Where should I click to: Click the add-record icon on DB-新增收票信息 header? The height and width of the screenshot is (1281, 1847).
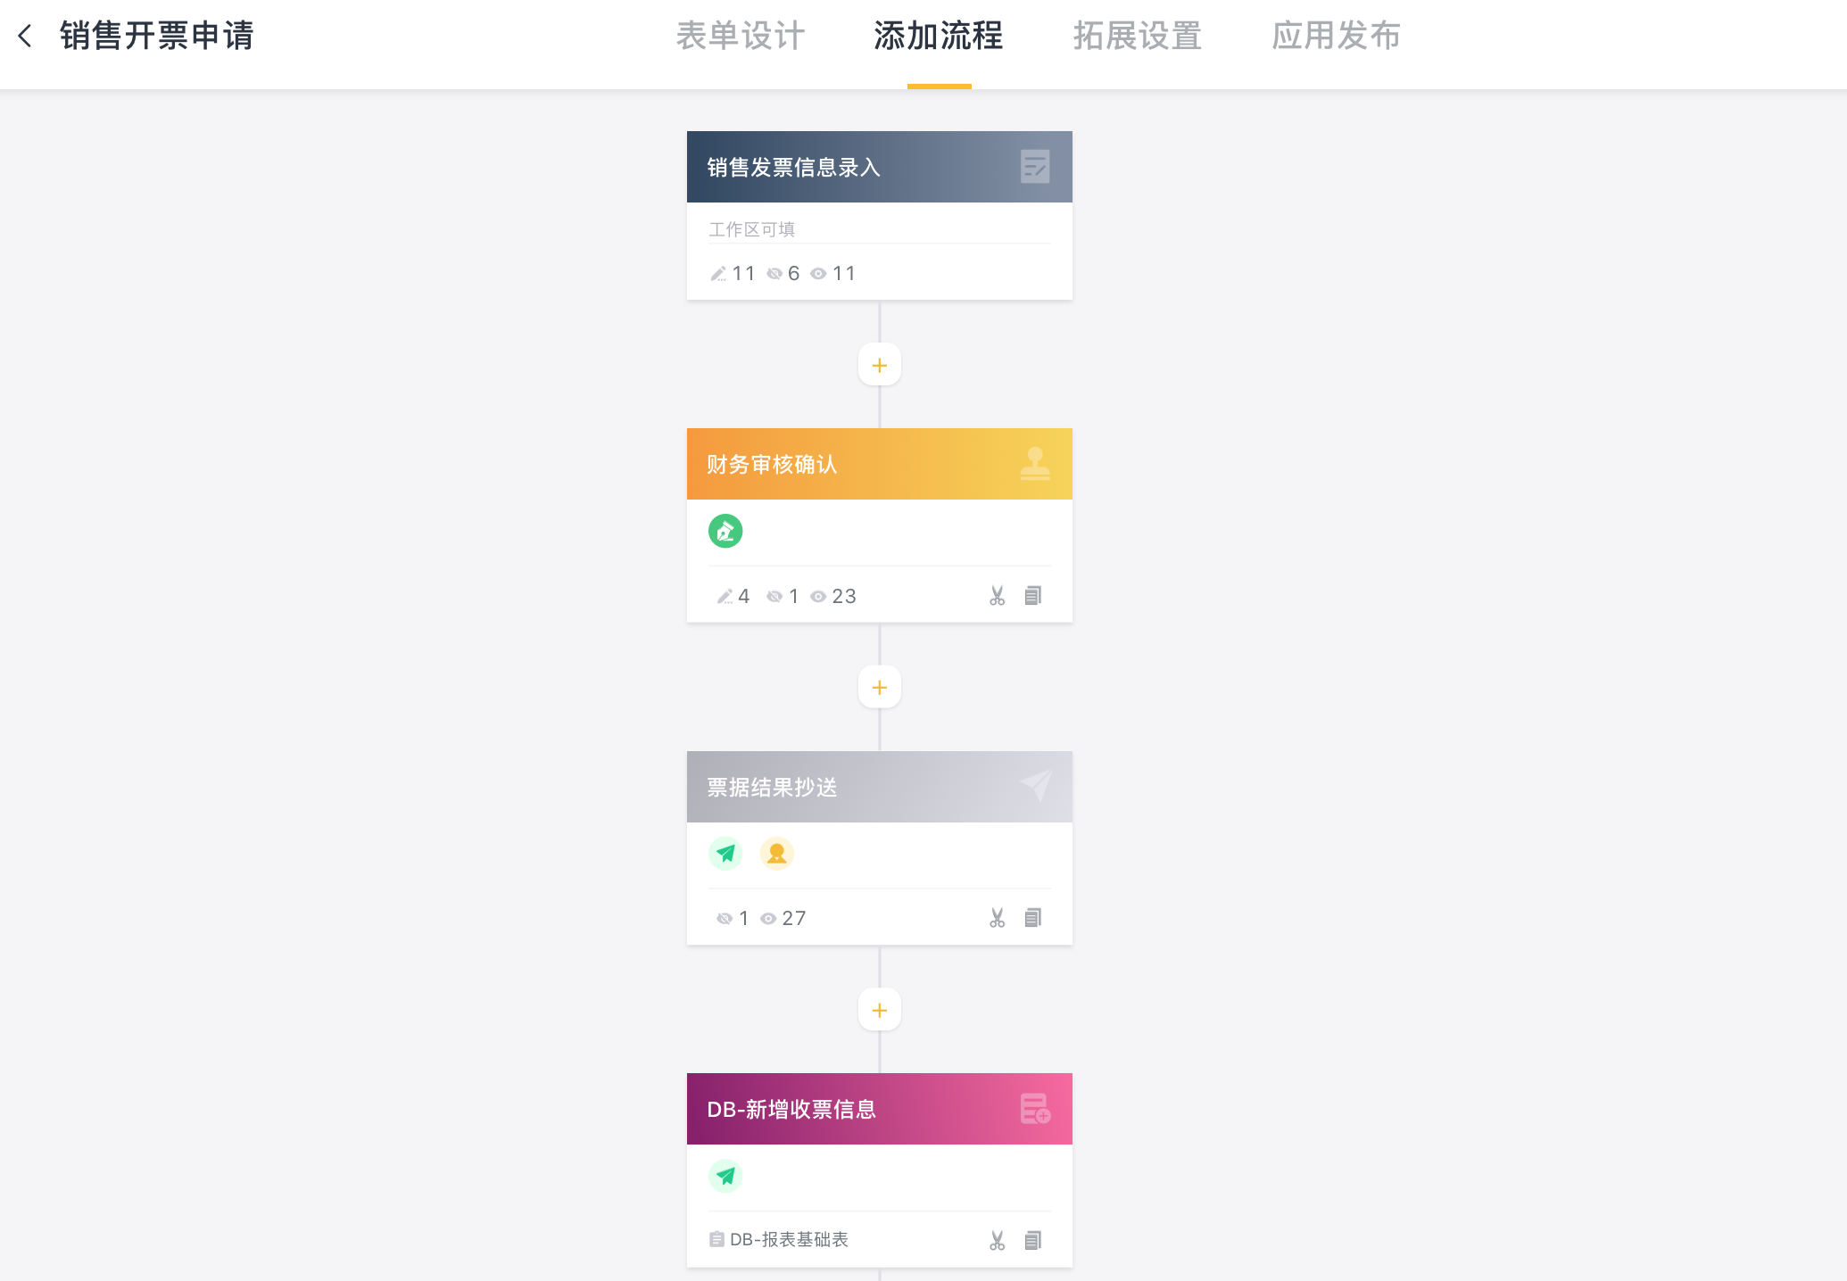[x=1034, y=1109]
